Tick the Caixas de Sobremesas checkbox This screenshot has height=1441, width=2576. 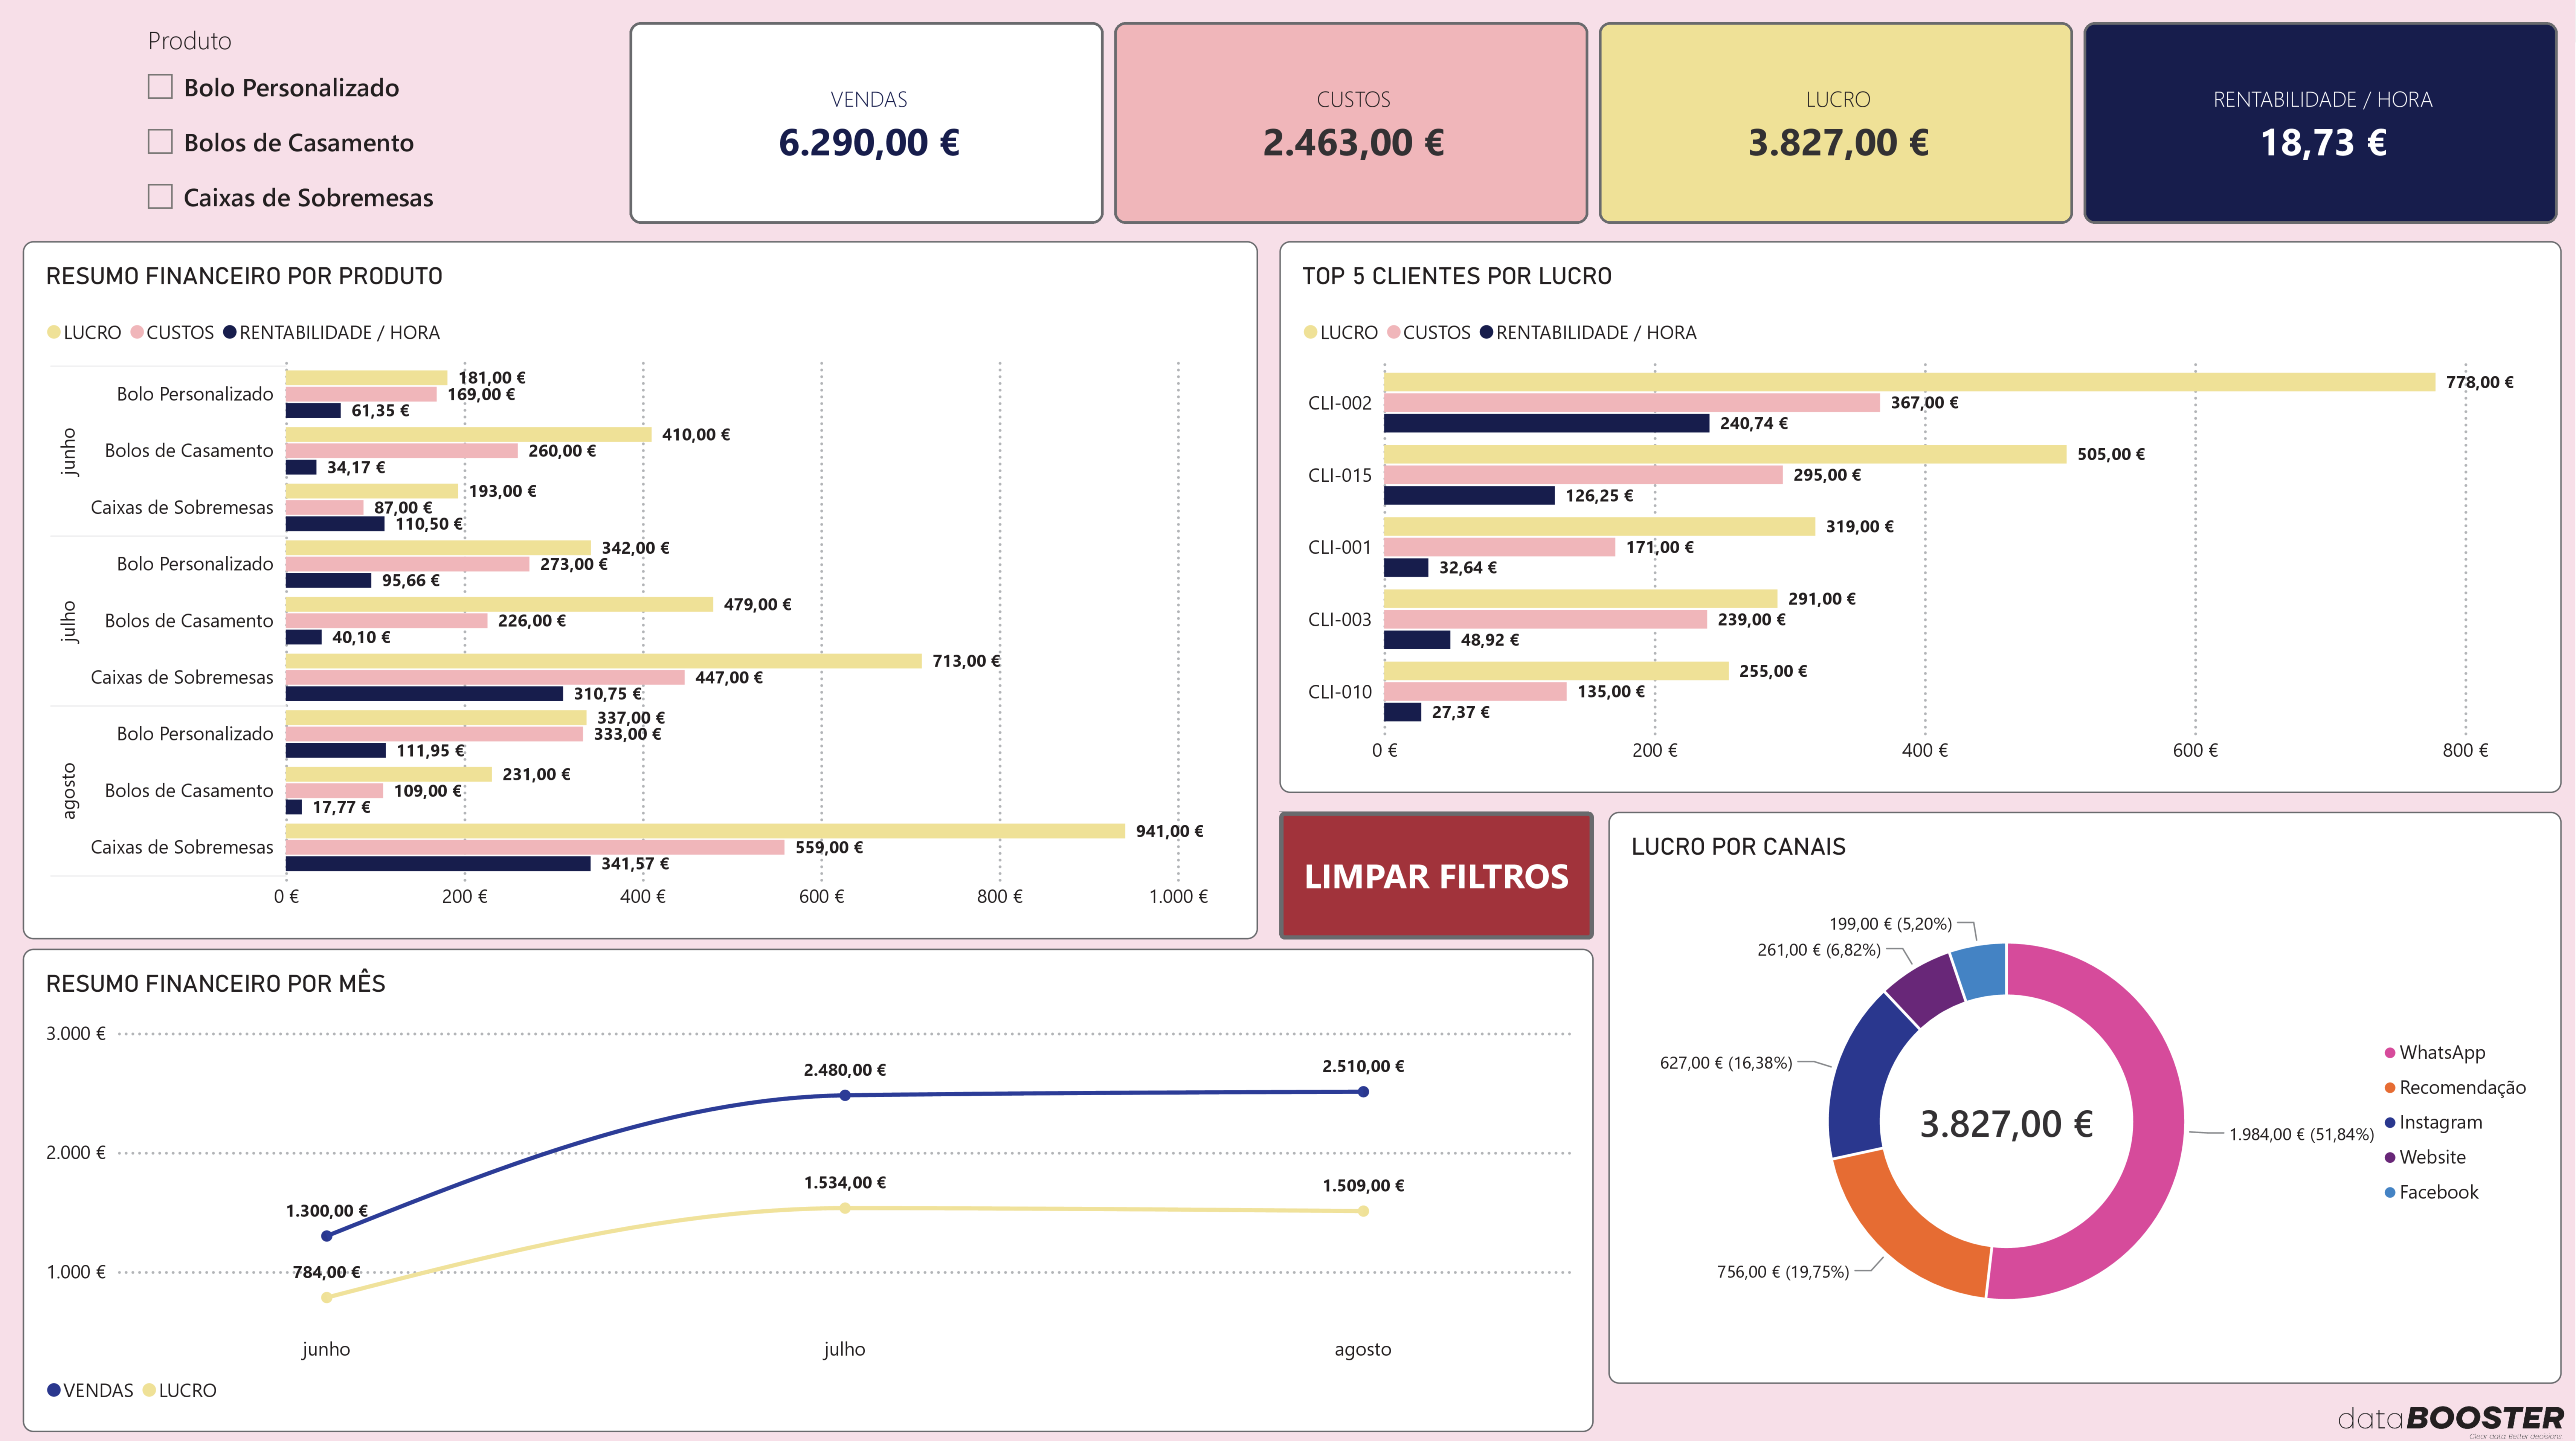tap(160, 197)
